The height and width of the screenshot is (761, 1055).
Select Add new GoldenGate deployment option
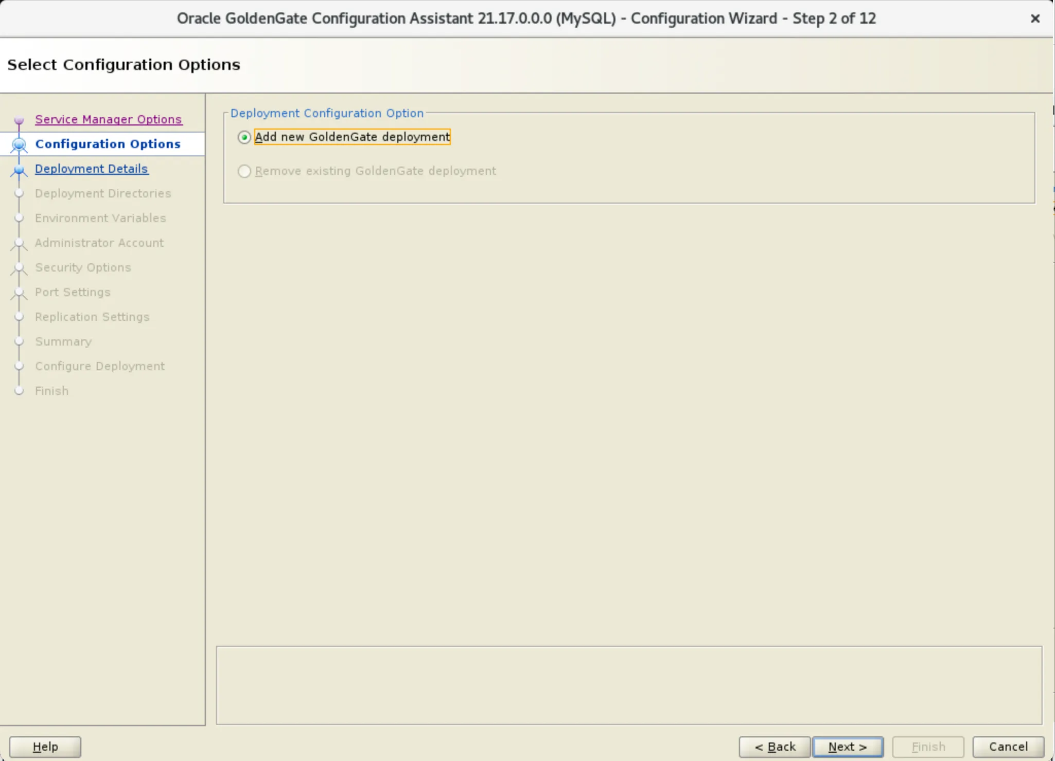point(244,137)
